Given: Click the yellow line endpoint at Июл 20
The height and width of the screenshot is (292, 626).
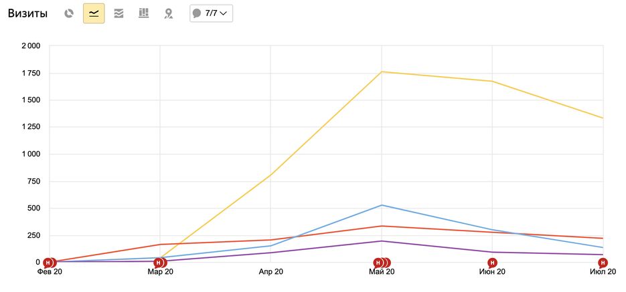Looking at the screenshot, I should coord(603,118).
